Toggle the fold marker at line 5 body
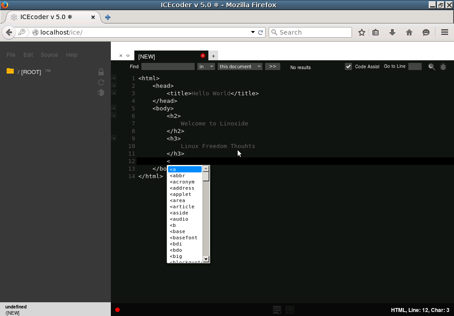This screenshot has width=454, height=316. [114, 108]
